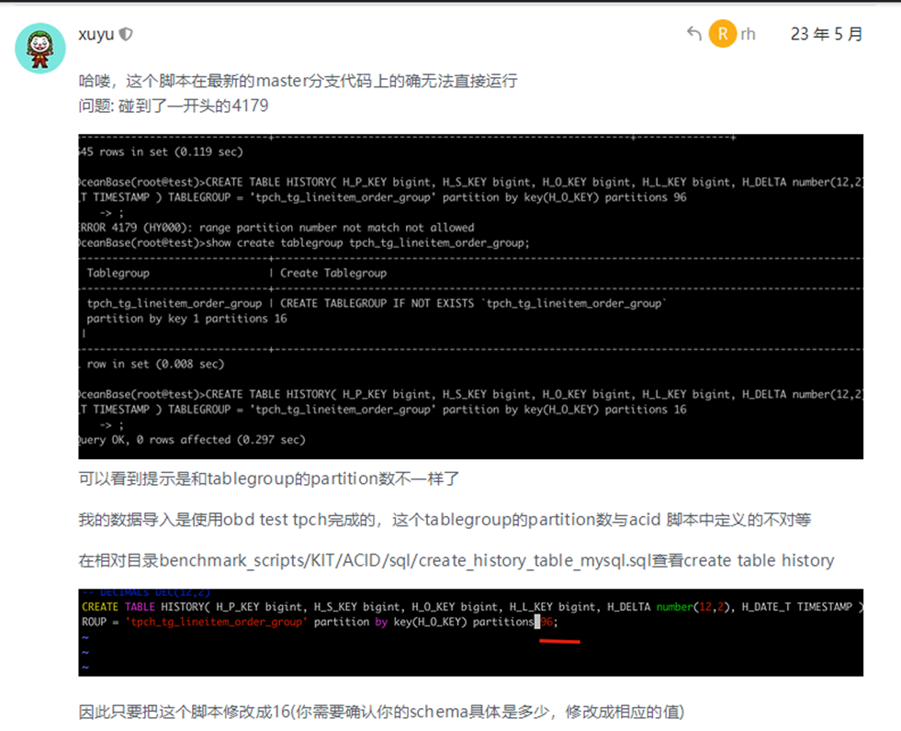This screenshot has width=901, height=731.
Task: Open the post date 23 年 5 月
Action: click(827, 34)
